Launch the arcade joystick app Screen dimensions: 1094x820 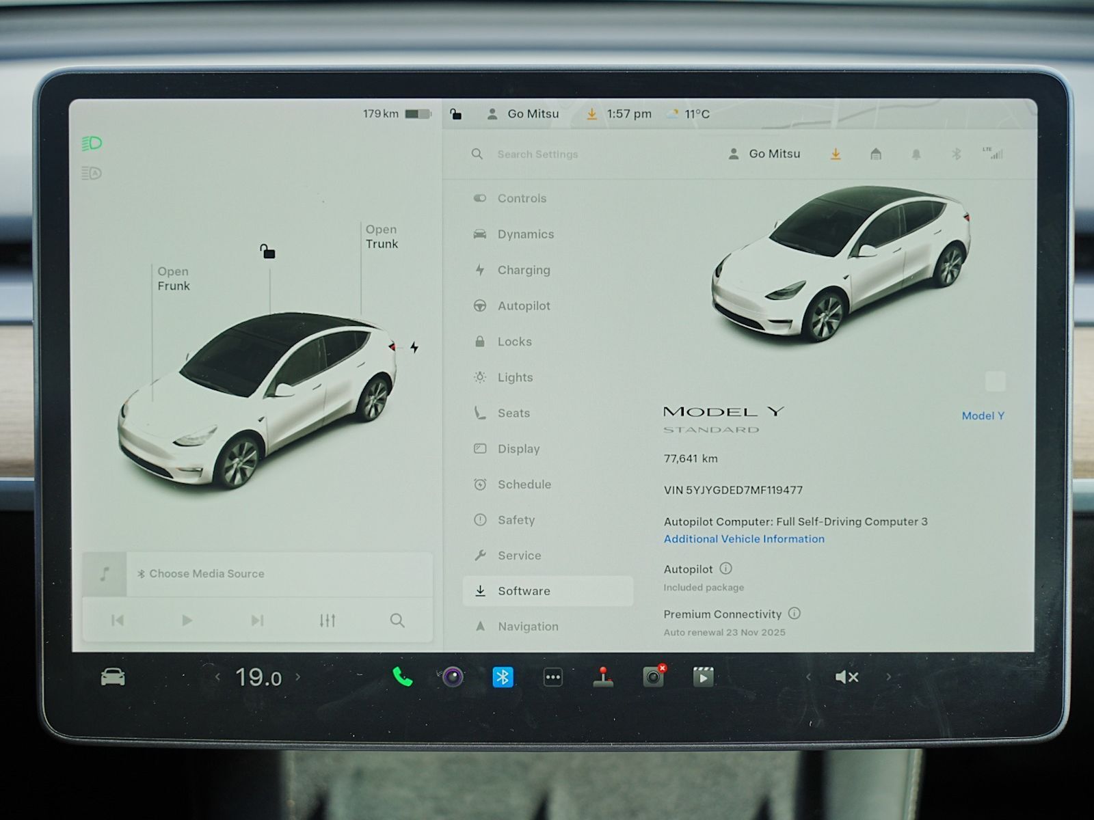coord(602,676)
